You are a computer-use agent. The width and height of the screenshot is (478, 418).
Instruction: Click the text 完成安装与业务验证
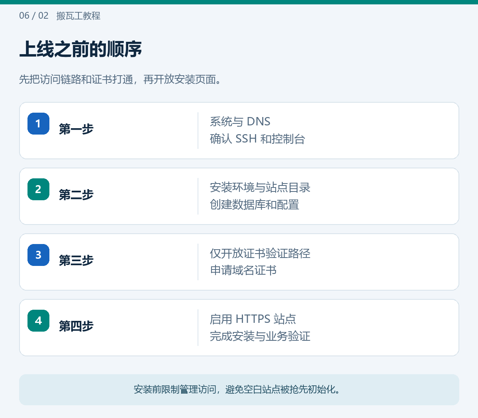(260, 336)
